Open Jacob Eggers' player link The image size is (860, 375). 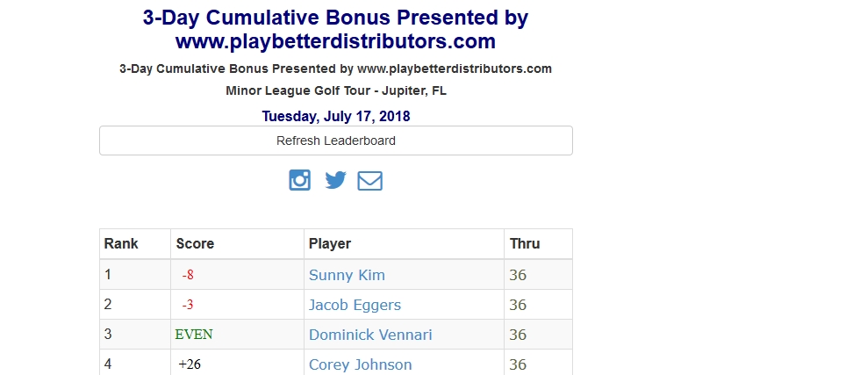(x=355, y=305)
